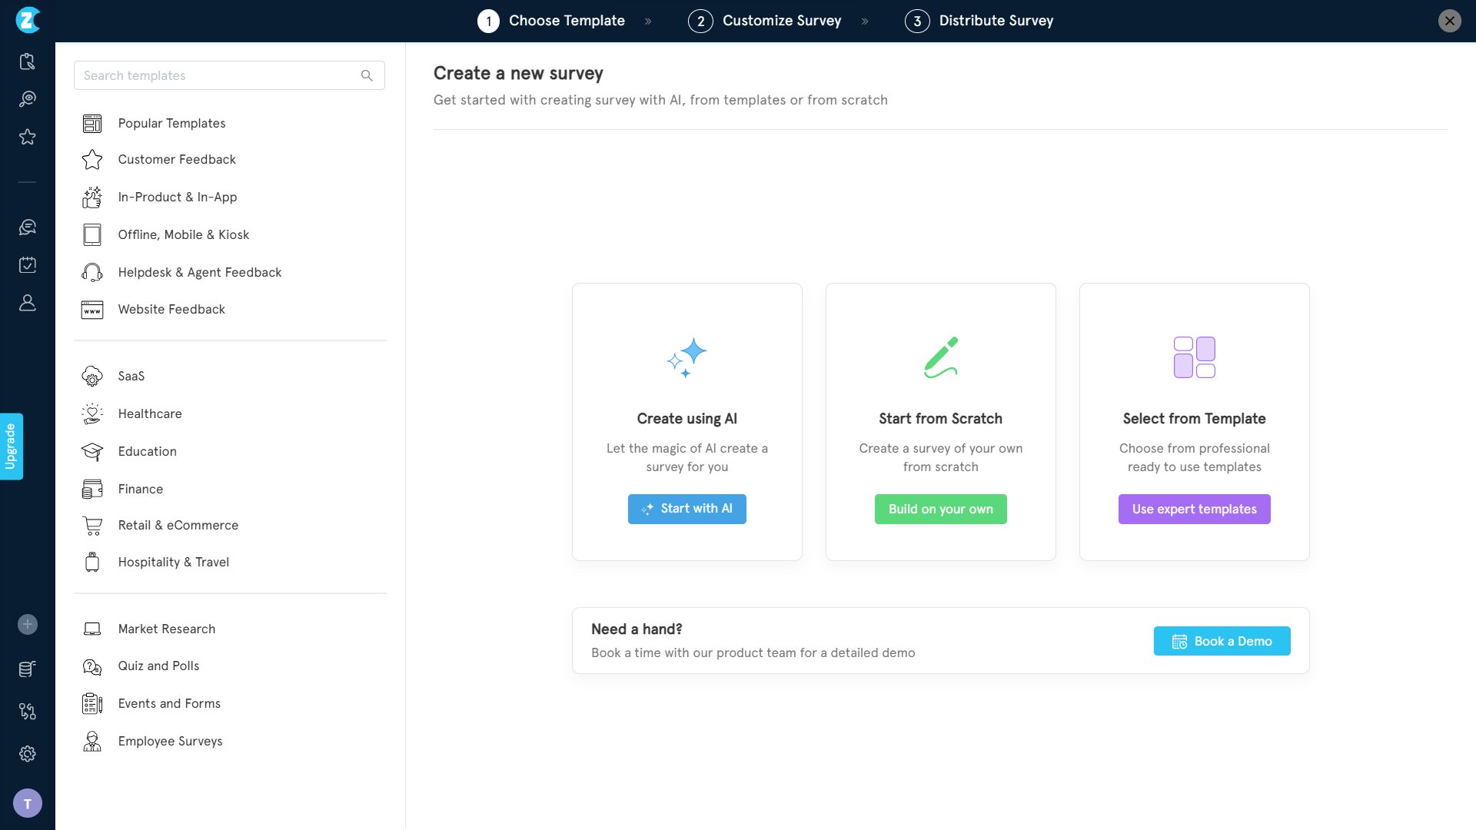Click the Education graduation cap icon
This screenshot has height=830, width=1476.
coord(92,451)
